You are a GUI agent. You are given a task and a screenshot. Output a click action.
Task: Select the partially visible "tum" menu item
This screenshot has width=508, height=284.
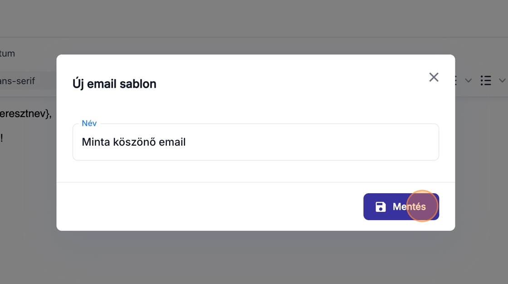8,54
